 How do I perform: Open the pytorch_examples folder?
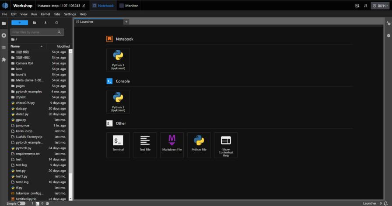tap(38, 92)
